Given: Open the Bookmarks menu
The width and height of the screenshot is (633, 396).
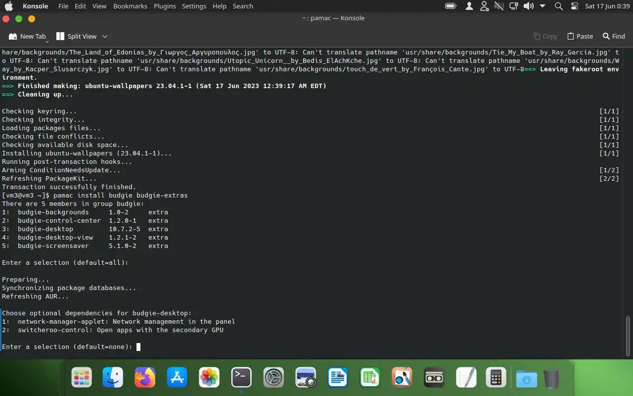Looking at the screenshot, I should tap(130, 6).
